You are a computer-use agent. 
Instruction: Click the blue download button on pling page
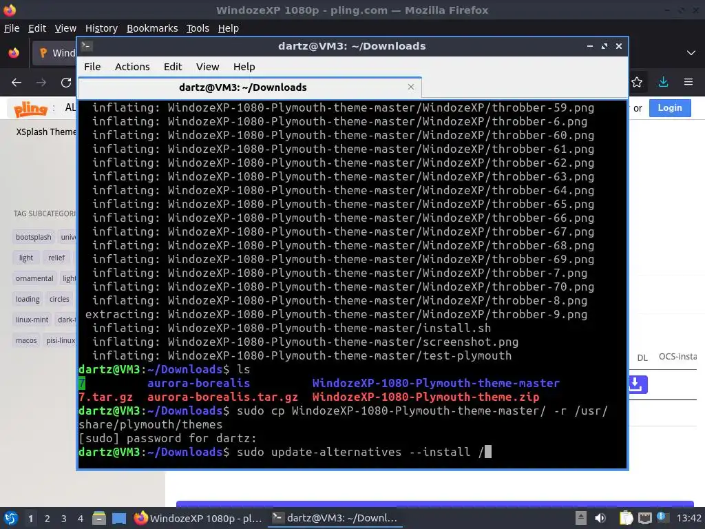(x=638, y=384)
